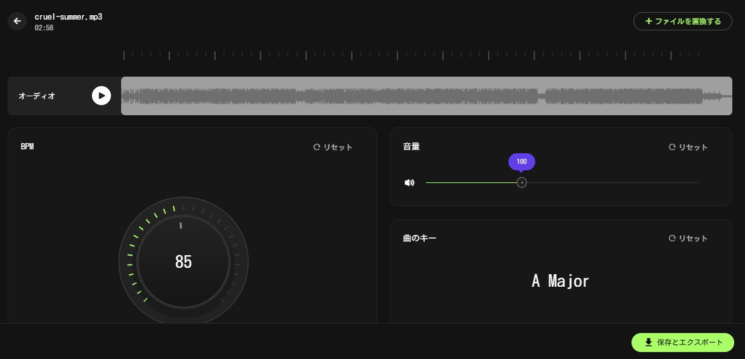Click the quiet gap near the waveform end
The width and height of the screenshot is (745, 359).
point(541,96)
